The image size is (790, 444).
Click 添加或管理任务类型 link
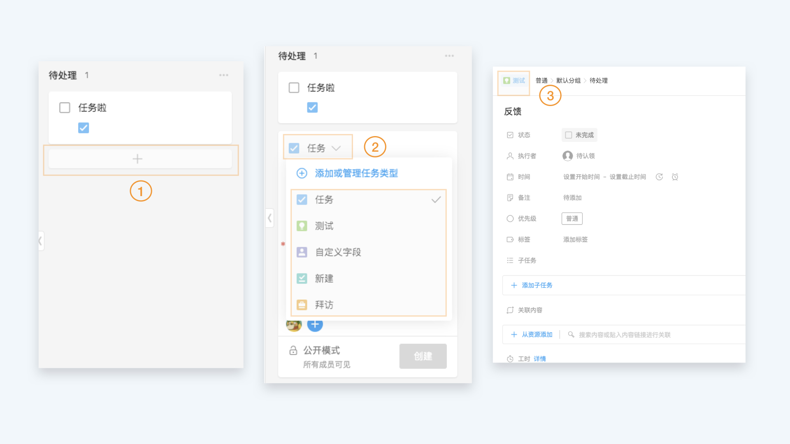click(x=356, y=173)
